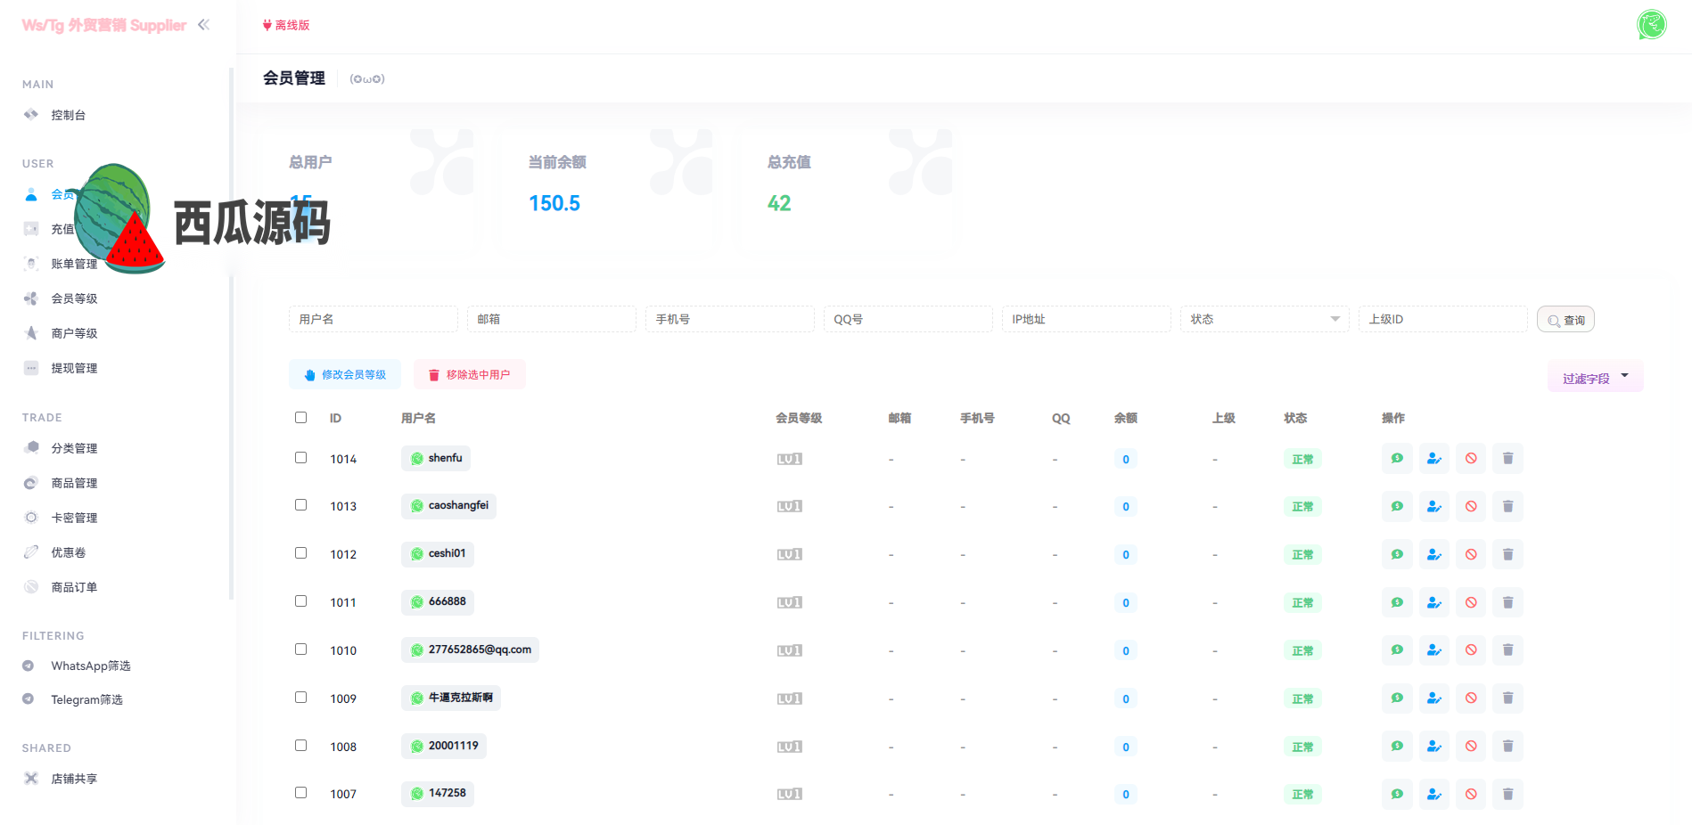
Task: Check the row checkbox for ID 1010
Action: pos(301,649)
